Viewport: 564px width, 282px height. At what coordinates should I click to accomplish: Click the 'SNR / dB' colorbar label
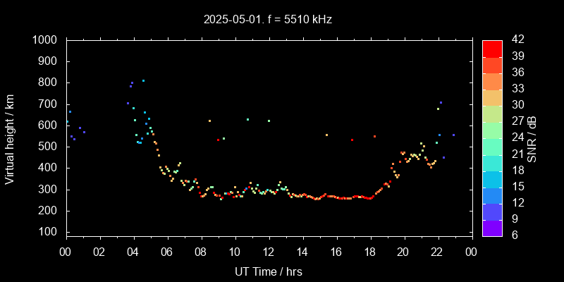[x=532, y=138]
